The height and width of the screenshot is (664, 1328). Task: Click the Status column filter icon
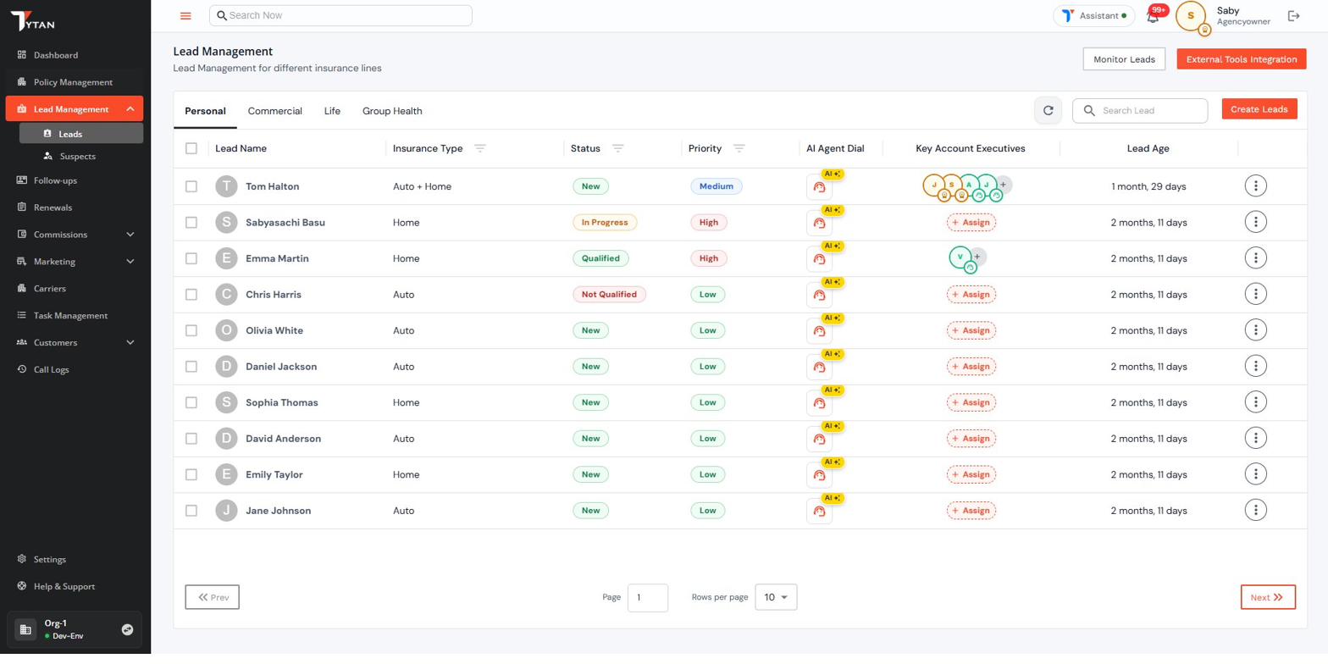click(x=617, y=149)
